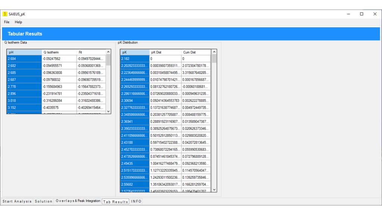Click the Fit column header
This screenshot has width=382, height=215.
91,52
